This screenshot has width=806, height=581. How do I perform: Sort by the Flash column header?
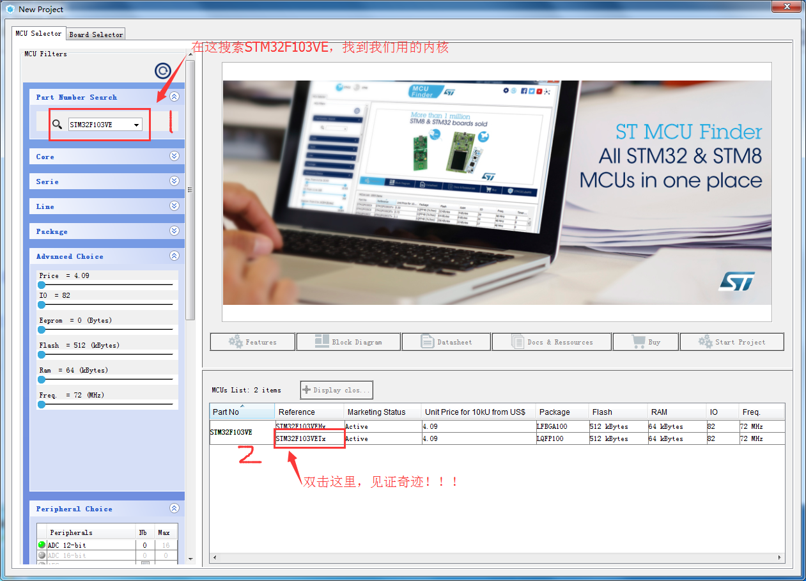[x=617, y=412]
